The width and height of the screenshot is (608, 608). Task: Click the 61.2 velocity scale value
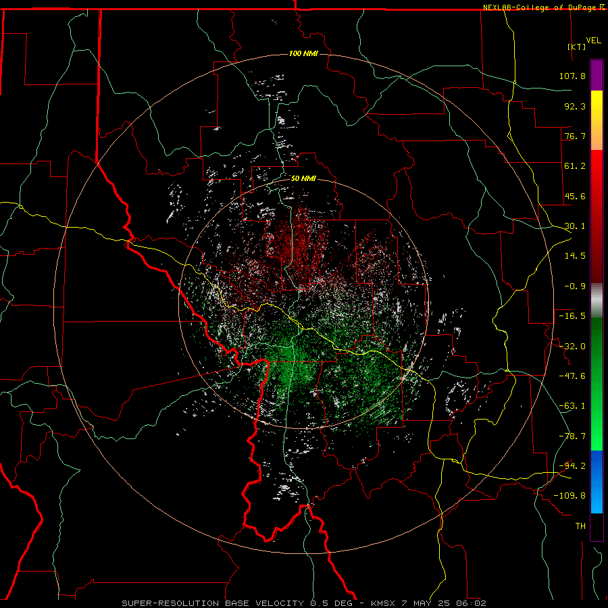click(575, 166)
